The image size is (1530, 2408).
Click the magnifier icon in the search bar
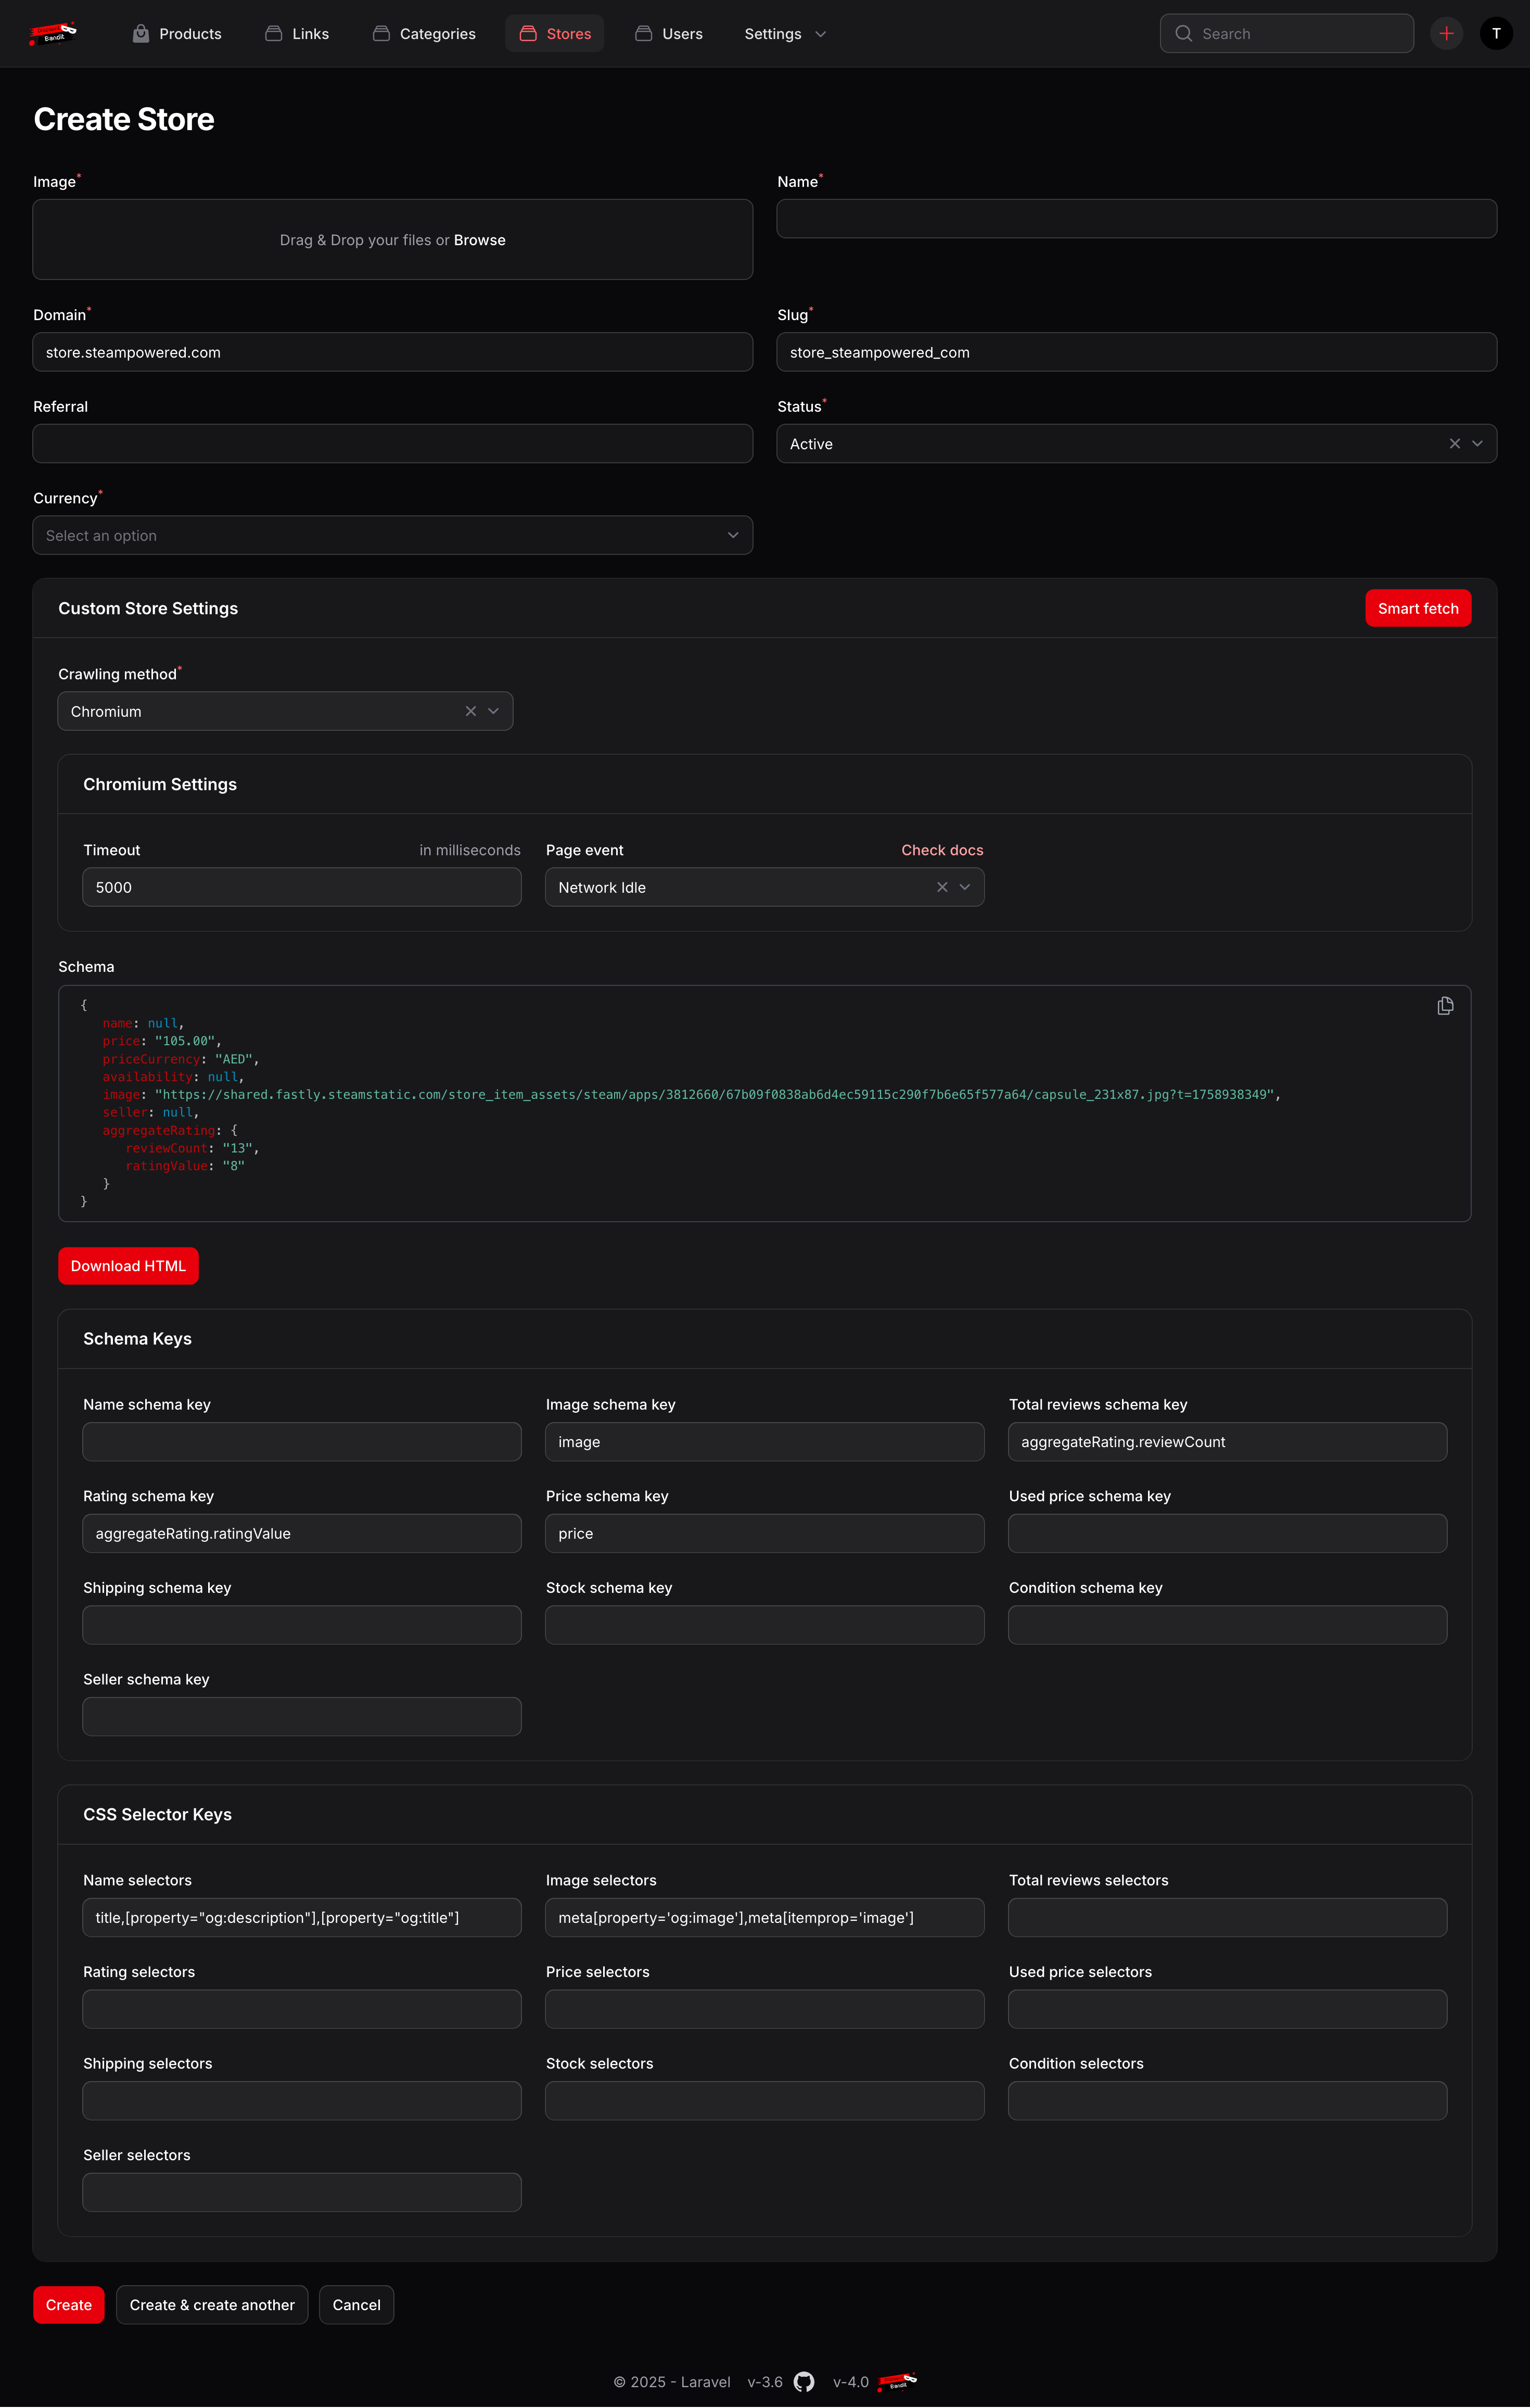(x=1183, y=34)
